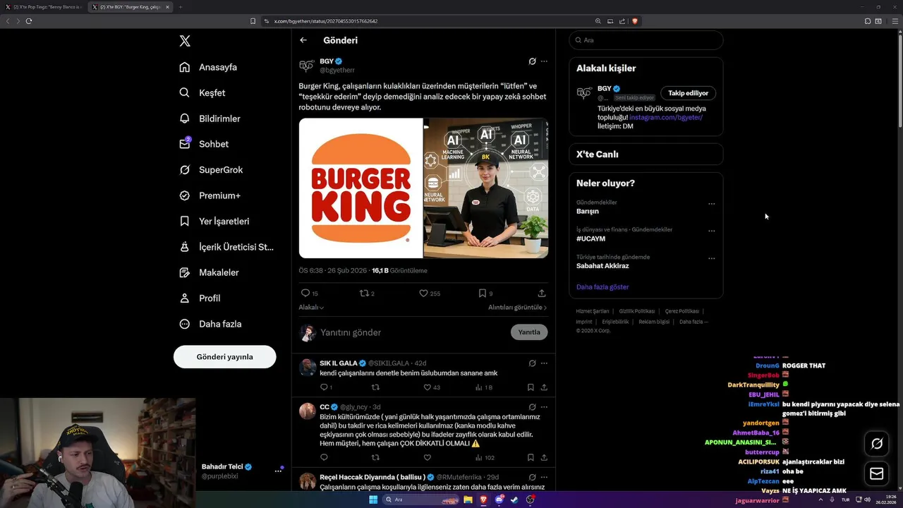903x508 pixels.
Task: Reload the browser page
Action: click(29, 21)
